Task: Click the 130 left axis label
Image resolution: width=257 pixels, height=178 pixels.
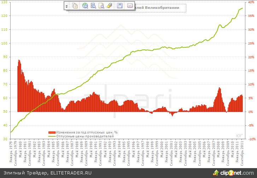Action: 5,16
